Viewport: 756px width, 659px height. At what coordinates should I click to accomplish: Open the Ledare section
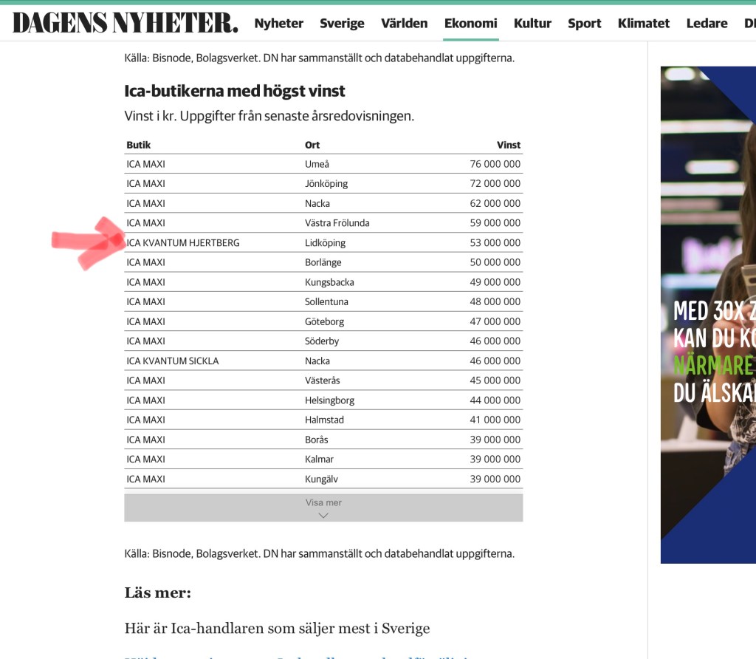707,23
